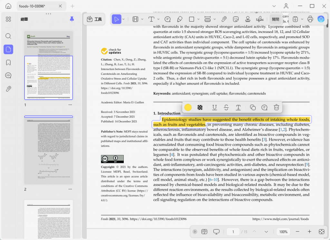Select the pencil drawing tool

180,19
